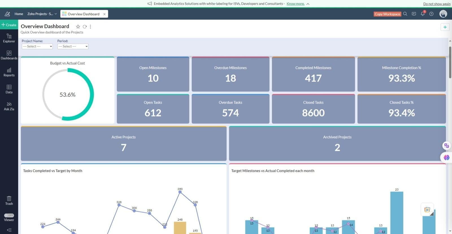Click the Active Projects card
Image resolution: width=452 pixels, height=234 pixels.
123,144
